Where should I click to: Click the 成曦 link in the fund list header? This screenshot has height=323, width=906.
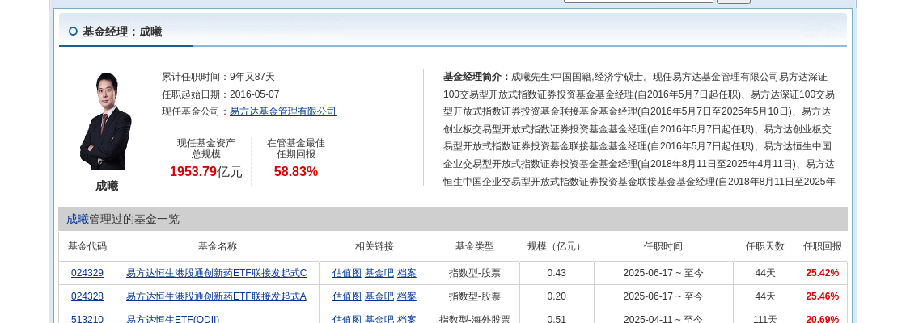pos(78,219)
